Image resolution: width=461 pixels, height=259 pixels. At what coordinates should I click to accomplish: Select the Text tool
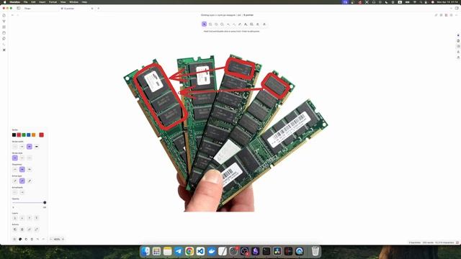point(246,24)
